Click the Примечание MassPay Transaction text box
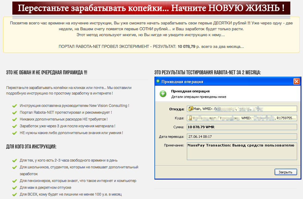The width and height of the screenshot is (303, 199). pyautogui.click(x=242, y=151)
